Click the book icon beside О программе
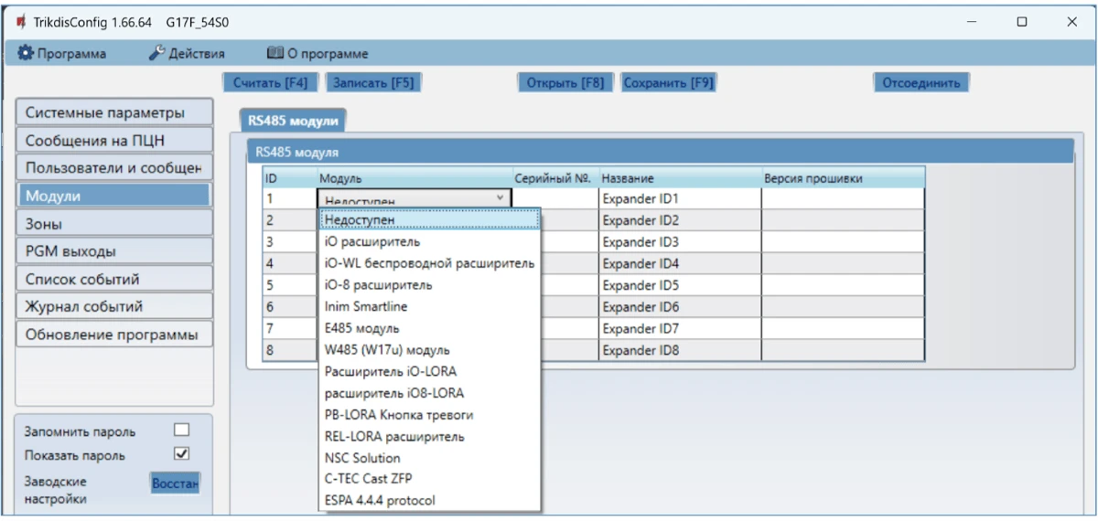The width and height of the screenshot is (1098, 521). click(274, 54)
